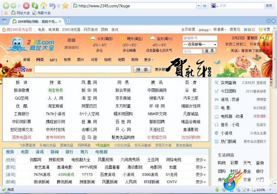Click the 电影 film icon in sidebar
Viewport: 277px width, 194px height.
click(x=216, y=108)
